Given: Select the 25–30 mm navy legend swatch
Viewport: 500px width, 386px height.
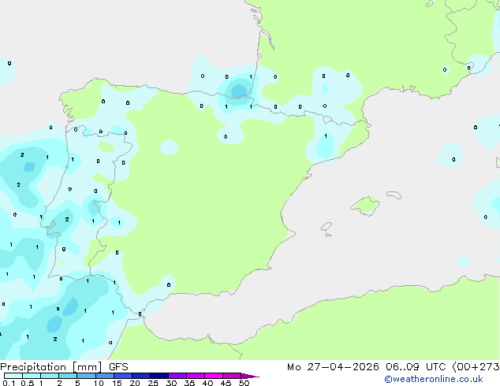Looking at the screenshot, I should pos(159,376).
